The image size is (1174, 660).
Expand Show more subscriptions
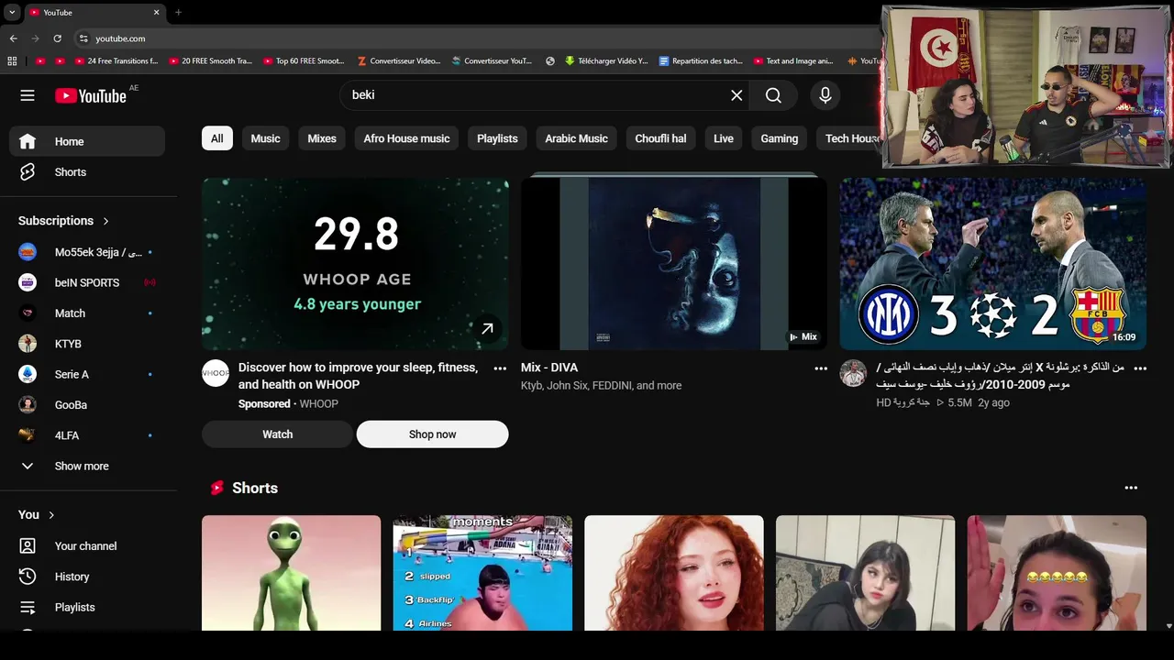pyautogui.click(x=87, y=466)
